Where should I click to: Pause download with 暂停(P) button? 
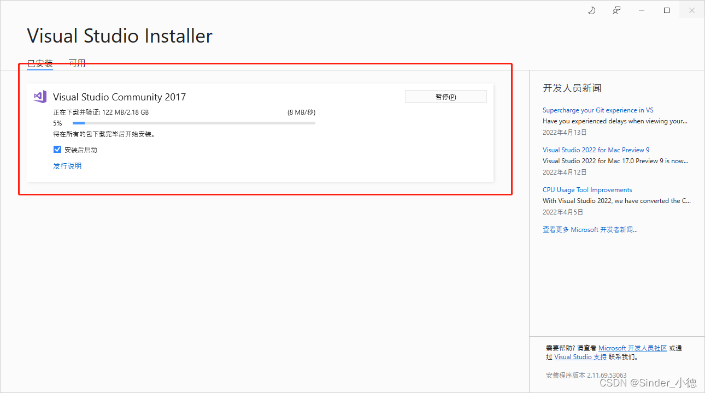click(445, 97)
